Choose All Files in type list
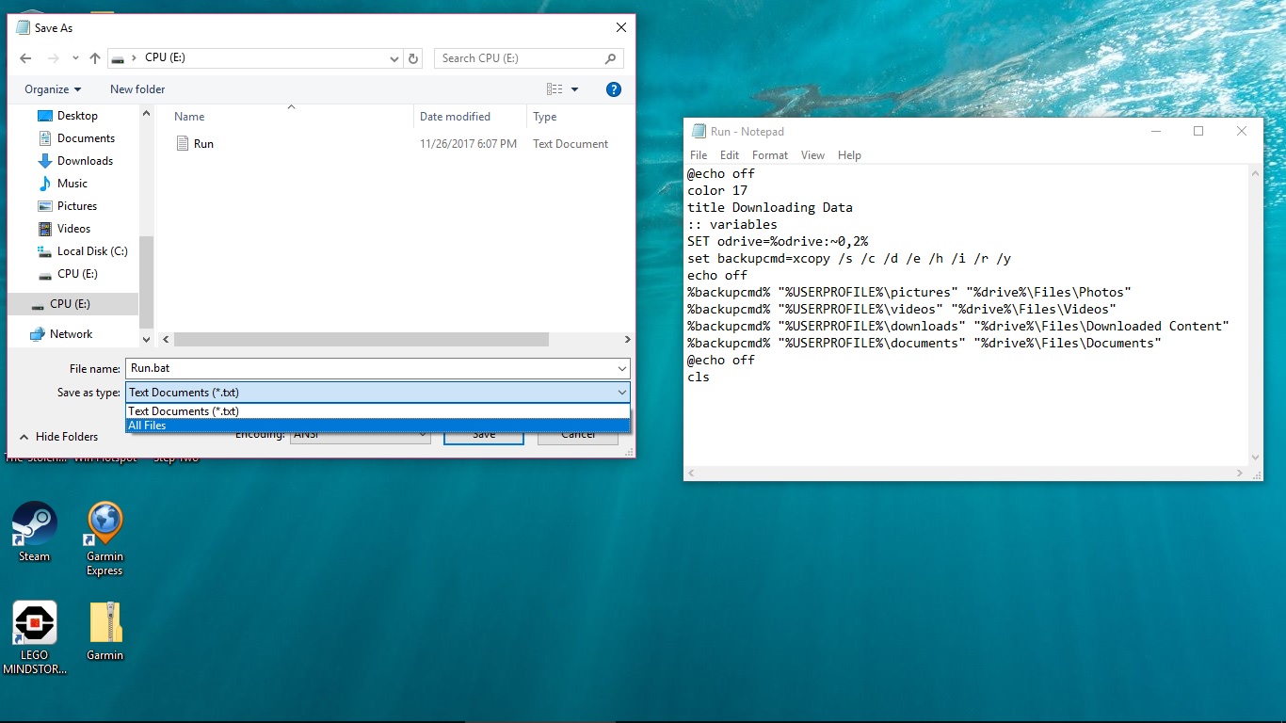 (378, 426)
